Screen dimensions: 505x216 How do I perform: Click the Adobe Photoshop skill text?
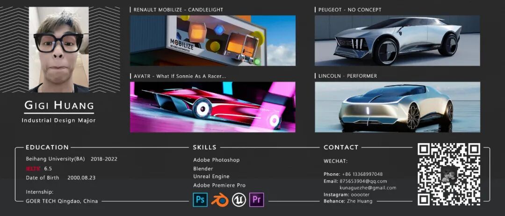[x=216, y=160]
